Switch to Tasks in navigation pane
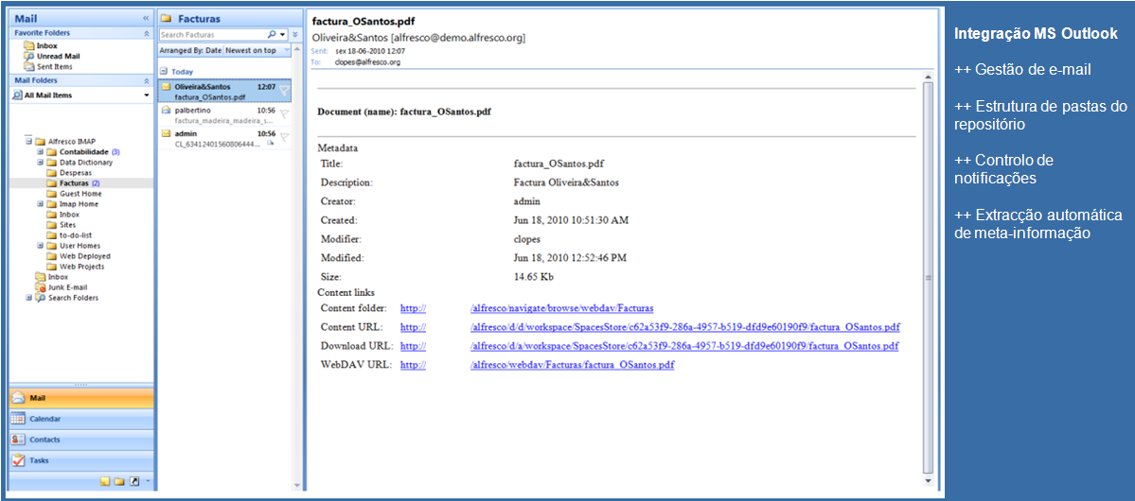Viewport: 1135px width, 501px height. point(81,459)
